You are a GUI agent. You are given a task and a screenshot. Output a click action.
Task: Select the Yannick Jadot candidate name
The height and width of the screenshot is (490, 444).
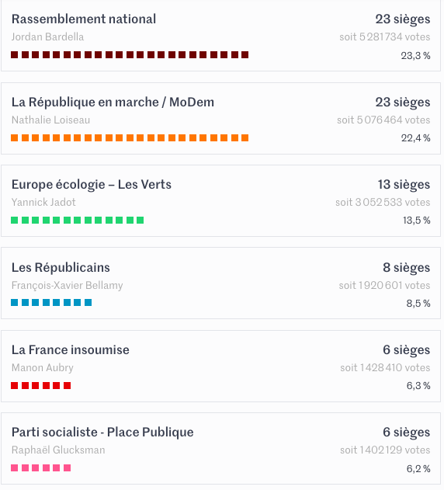coord(43,202)
